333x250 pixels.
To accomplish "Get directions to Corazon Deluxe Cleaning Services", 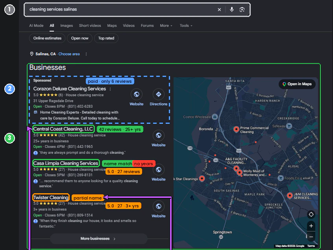I will click(158, 94).
